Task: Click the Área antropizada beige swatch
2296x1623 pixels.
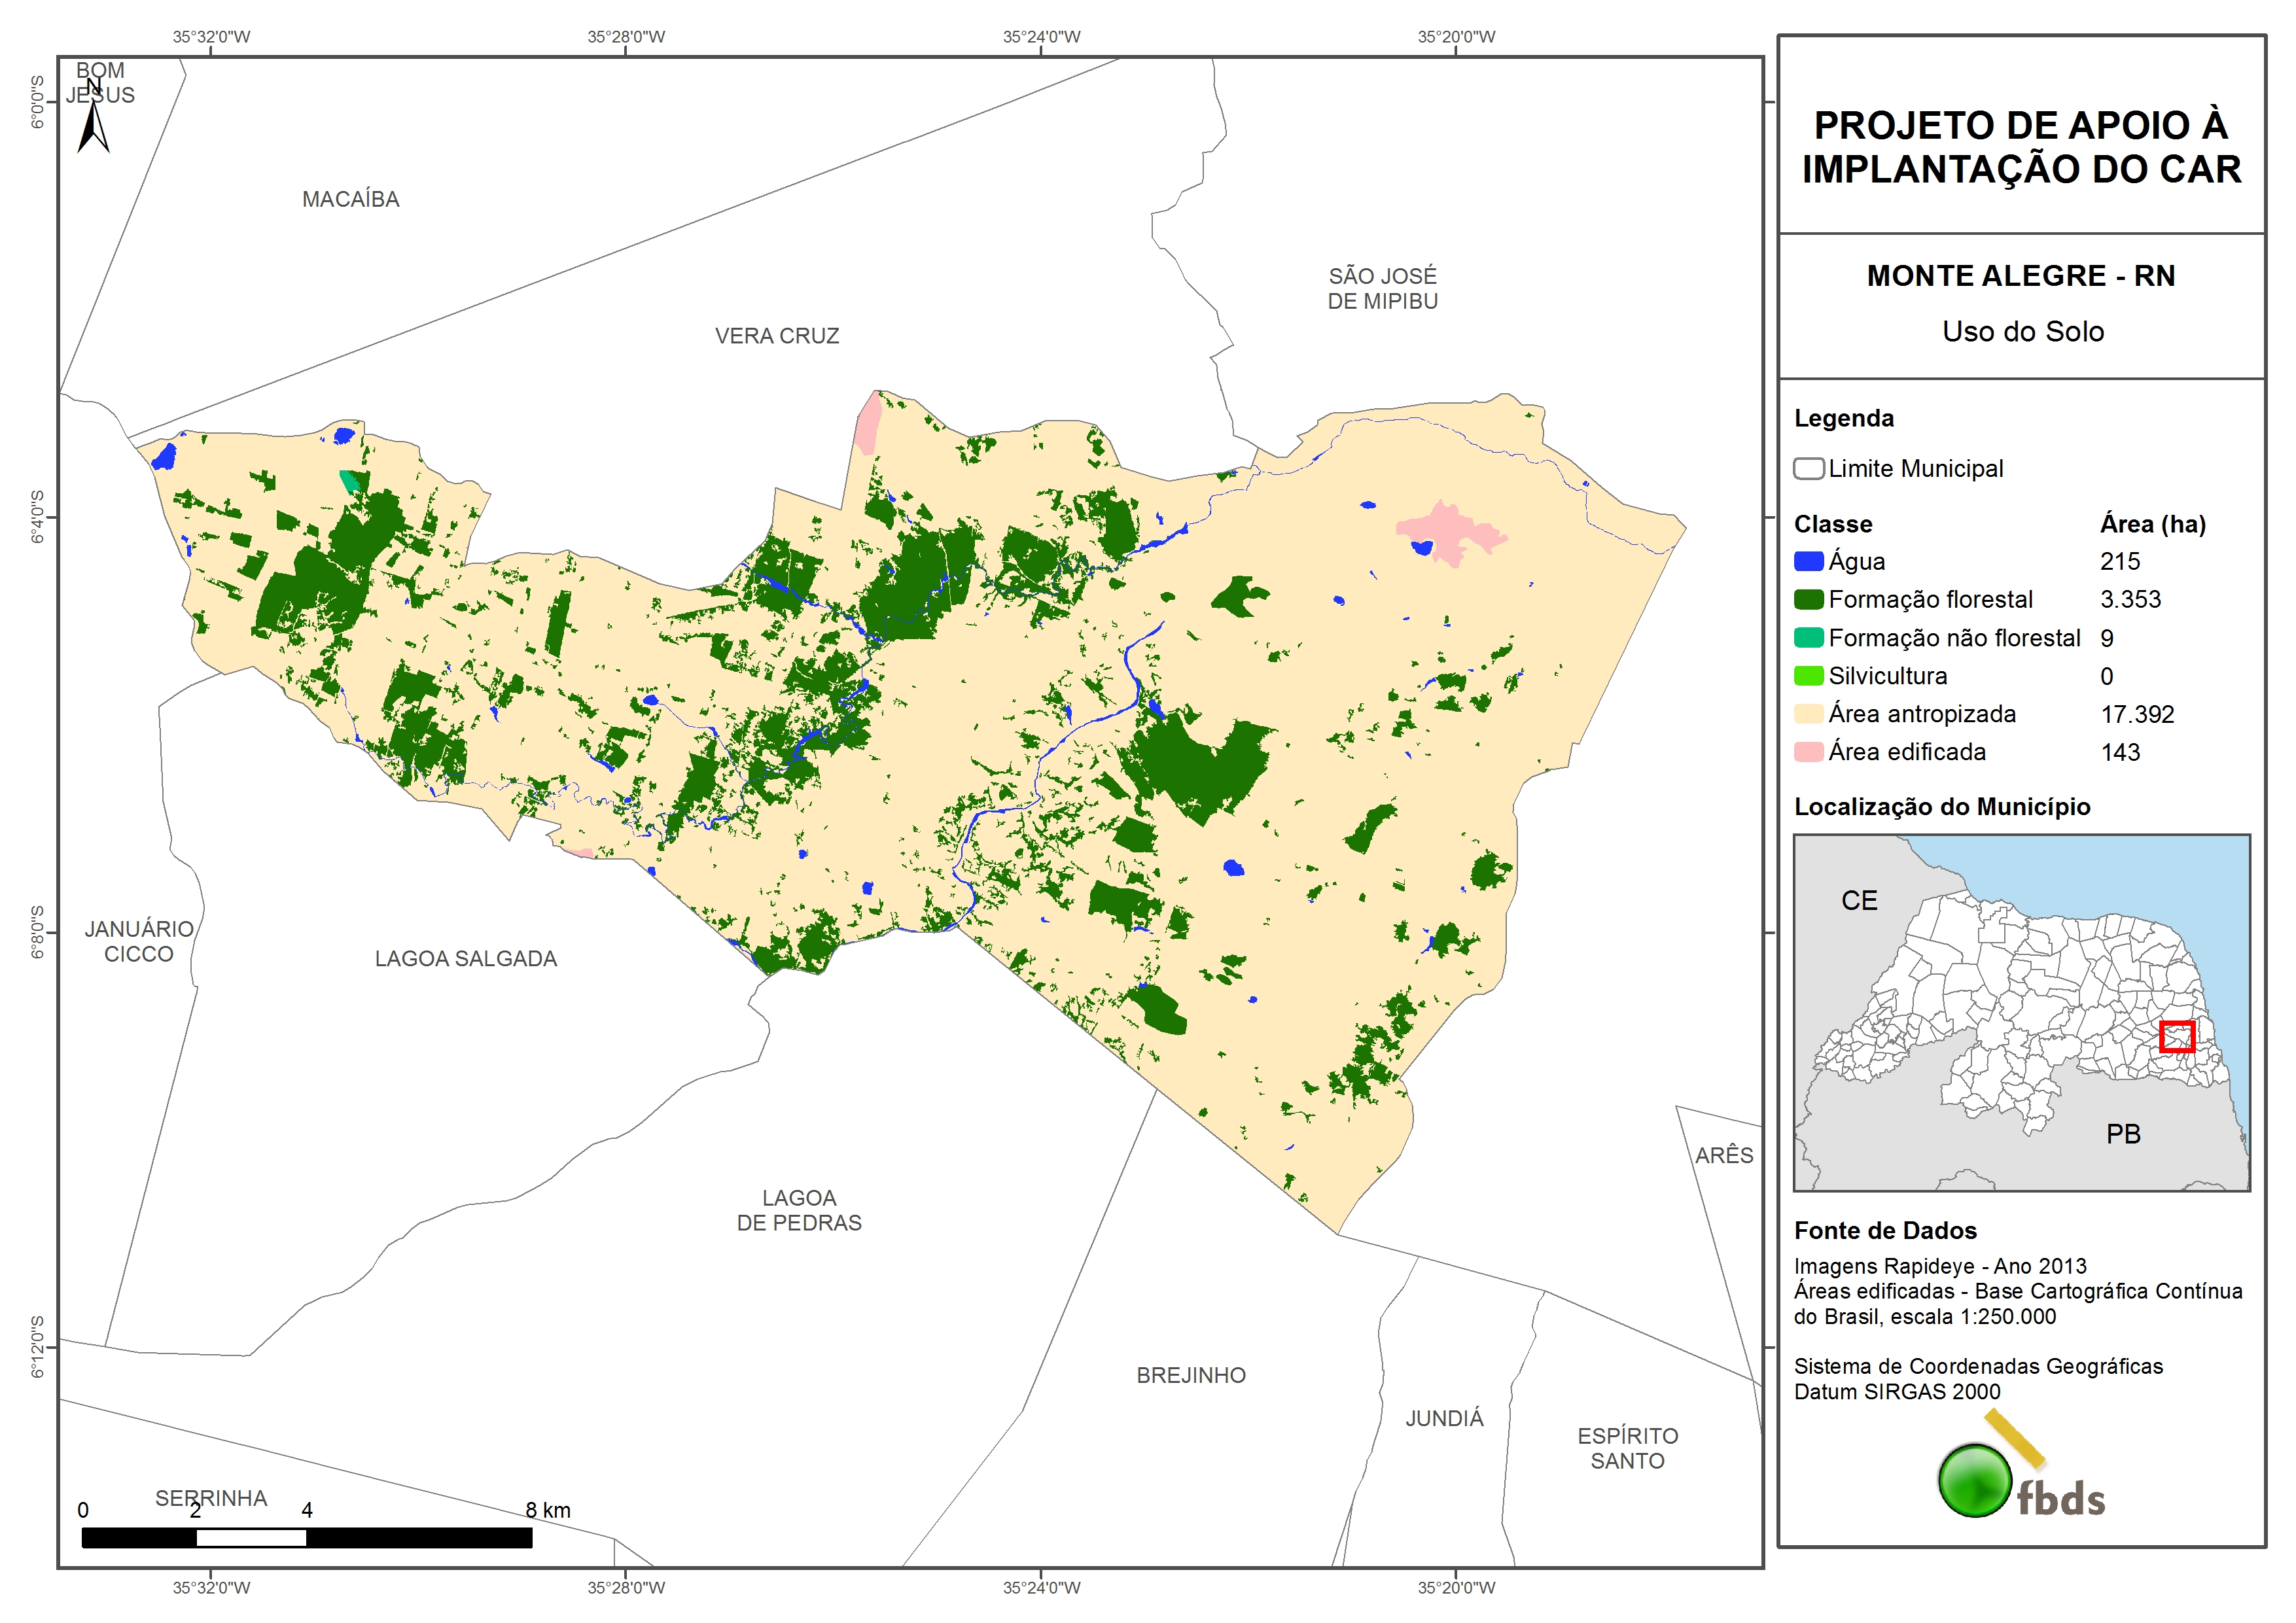Action: 1808,714
